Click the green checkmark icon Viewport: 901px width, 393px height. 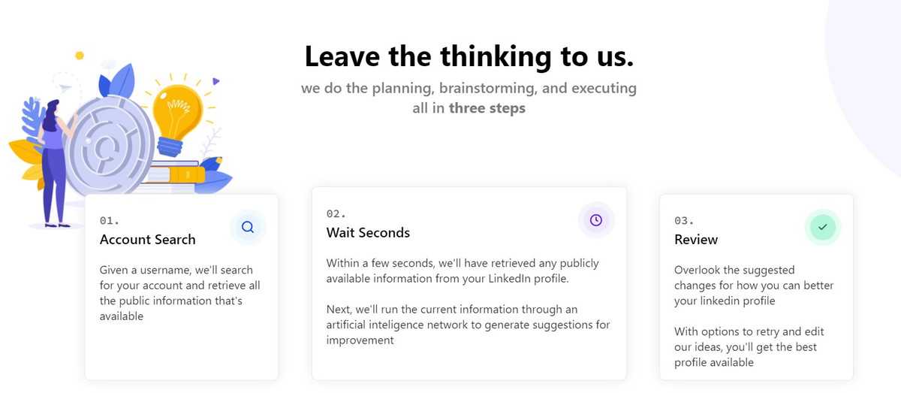tap(823, 227)
